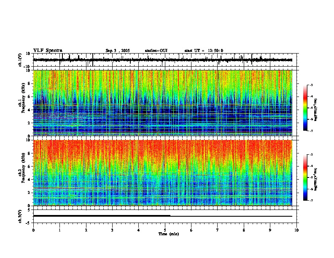The height and width of the screenshot is (258, 334).
Task: Click the "10" tick on the time axis
Action: (x=296, y=230)
